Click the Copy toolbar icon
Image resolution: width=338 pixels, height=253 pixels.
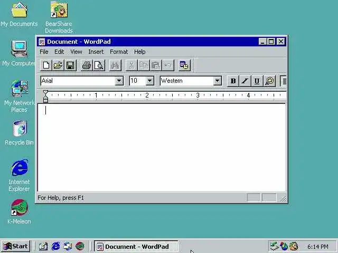tap(144, 65)
